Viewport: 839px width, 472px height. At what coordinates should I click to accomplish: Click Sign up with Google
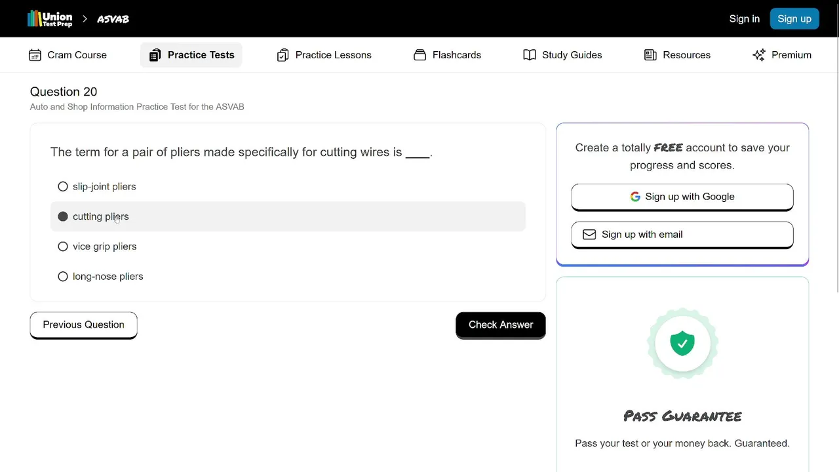(x=682, y=197)
